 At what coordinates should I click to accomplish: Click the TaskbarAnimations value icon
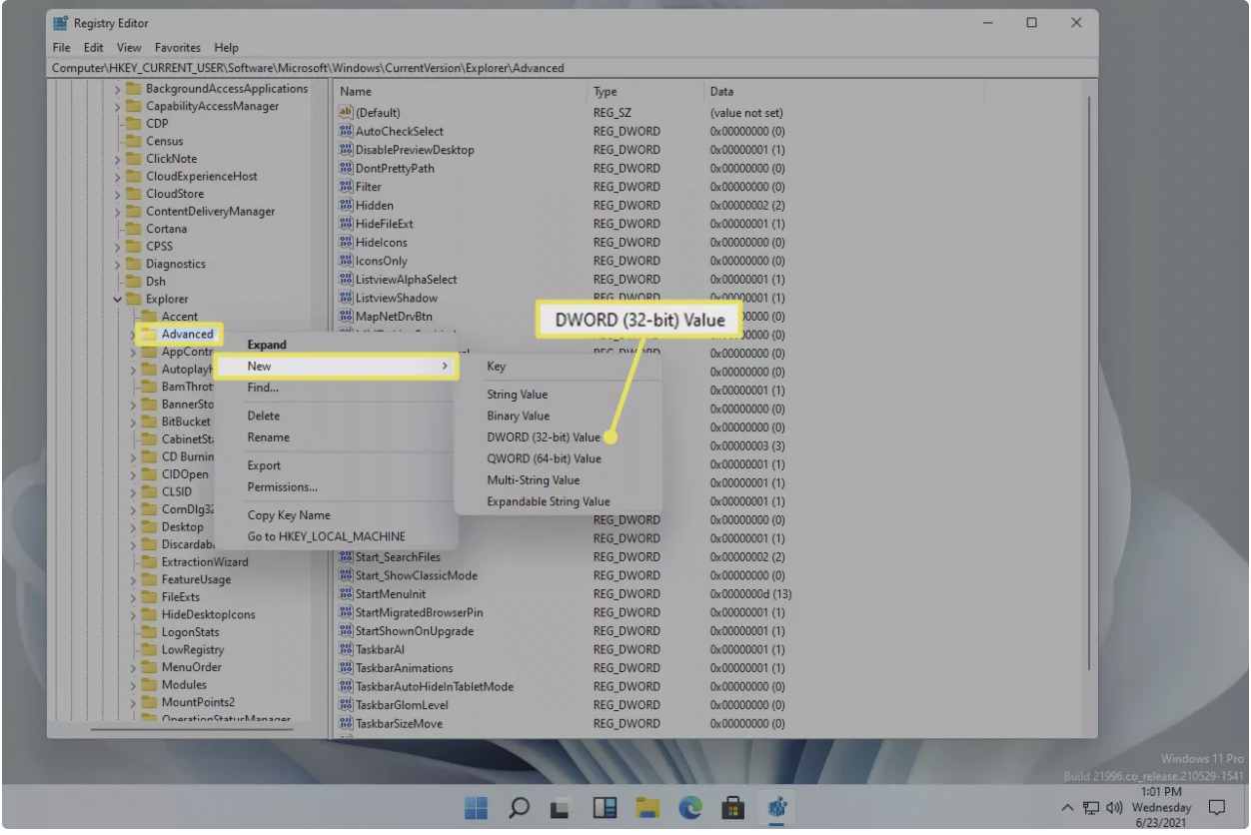(x=347, y=668)
